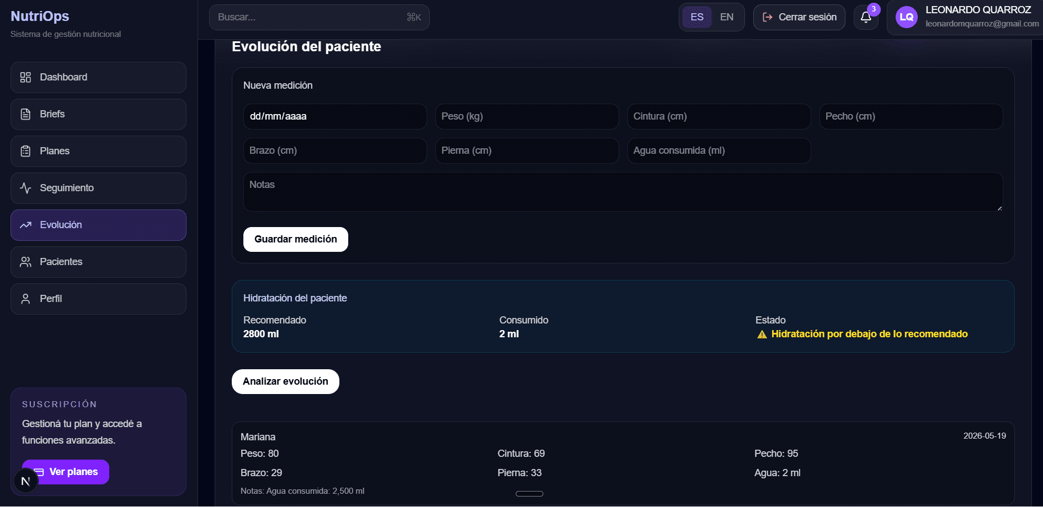The width and height of the screenshot is (1043, 507).
Task: Click Hidratación del paciente heading
Action: 295,298
